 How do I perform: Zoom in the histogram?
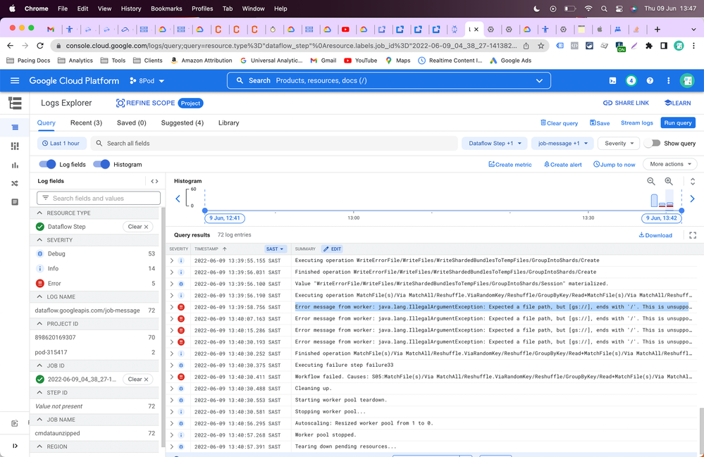(669, 181)
